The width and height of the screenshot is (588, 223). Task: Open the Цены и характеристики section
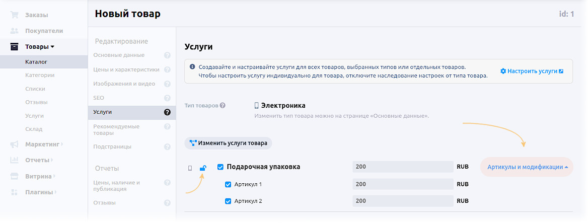(126, 69)
